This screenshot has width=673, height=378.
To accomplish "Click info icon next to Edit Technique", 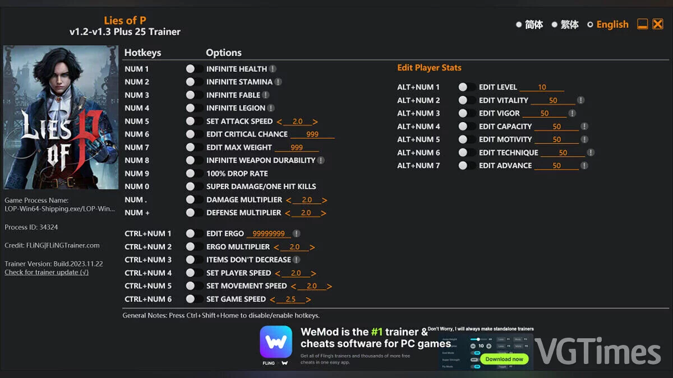I will (x=591, y=152).
